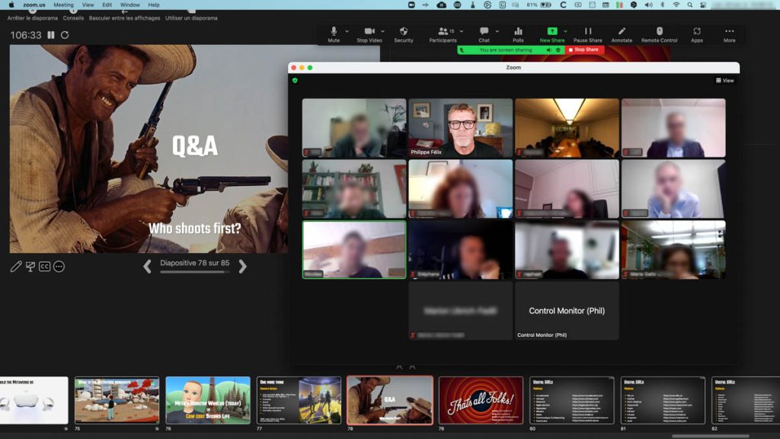Select the Control Monitor (Phil) tile

(567, 311)
